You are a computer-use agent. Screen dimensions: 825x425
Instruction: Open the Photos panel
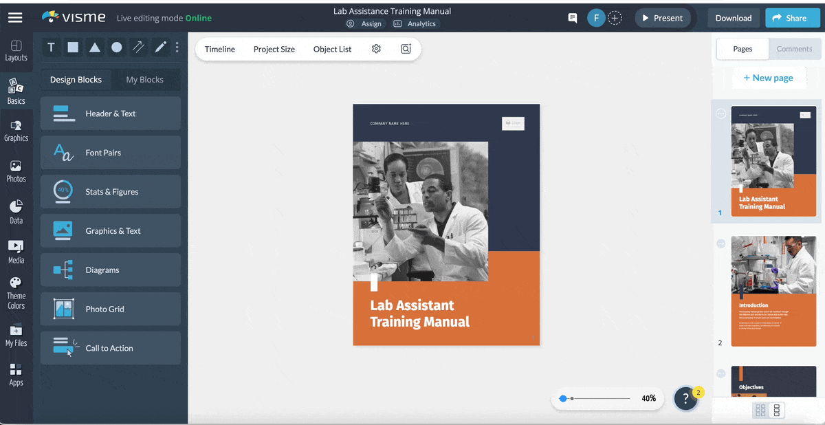[x=16, y=170]
